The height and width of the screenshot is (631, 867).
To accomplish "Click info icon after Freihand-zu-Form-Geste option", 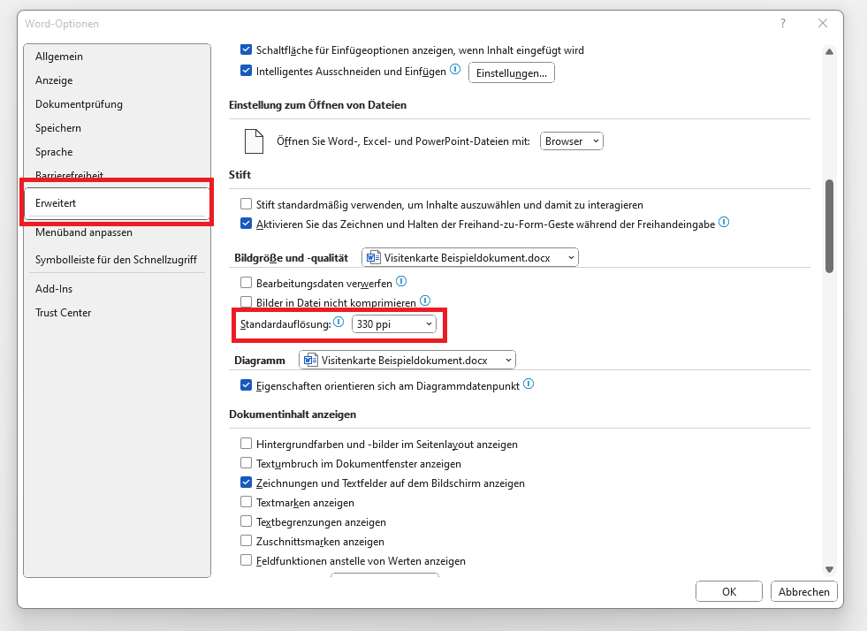I will (723, 223).
